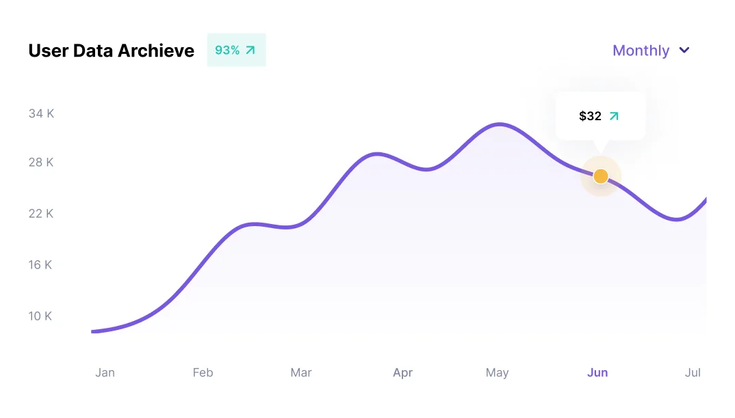Click the 22 K axis label

pyautogui.click(x=41, y=214)
